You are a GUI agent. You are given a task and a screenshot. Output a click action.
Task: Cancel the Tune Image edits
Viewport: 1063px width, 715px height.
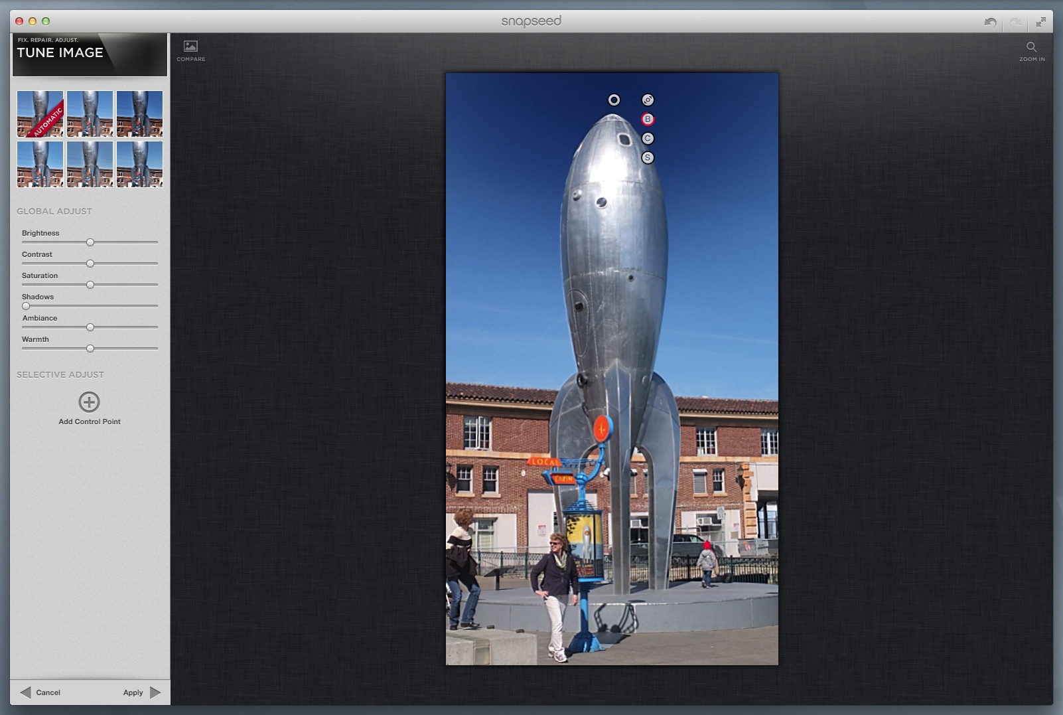(41, 692)
